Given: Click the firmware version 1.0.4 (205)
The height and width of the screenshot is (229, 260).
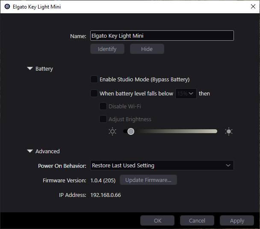Looking at the screenshot, I should point(103,180).
